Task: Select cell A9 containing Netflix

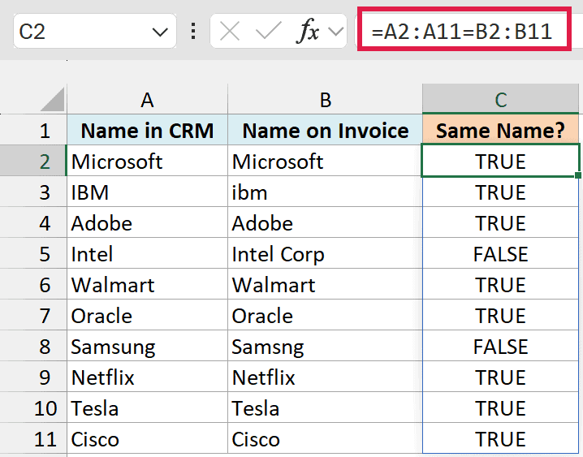Action: tap(147, 377)
